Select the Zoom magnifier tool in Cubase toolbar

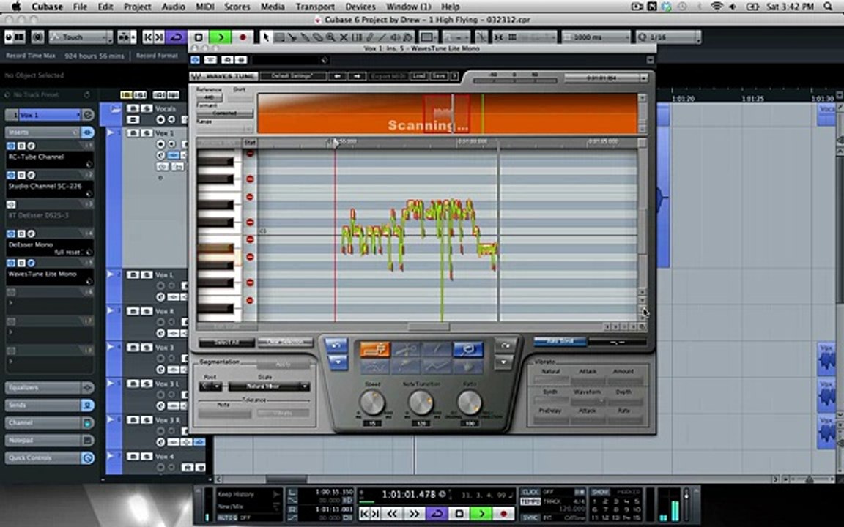[x=330, y=37]
